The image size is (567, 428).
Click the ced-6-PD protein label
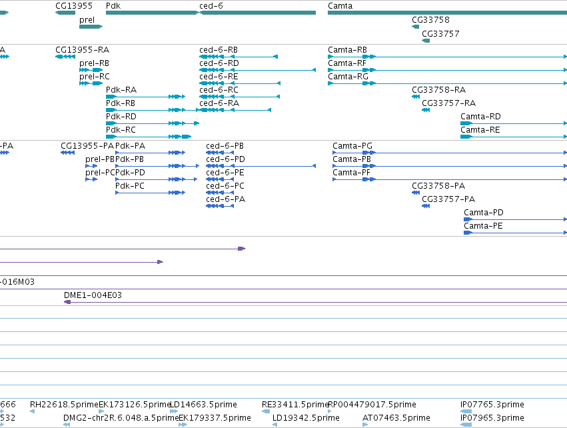(x=226, y=159)
